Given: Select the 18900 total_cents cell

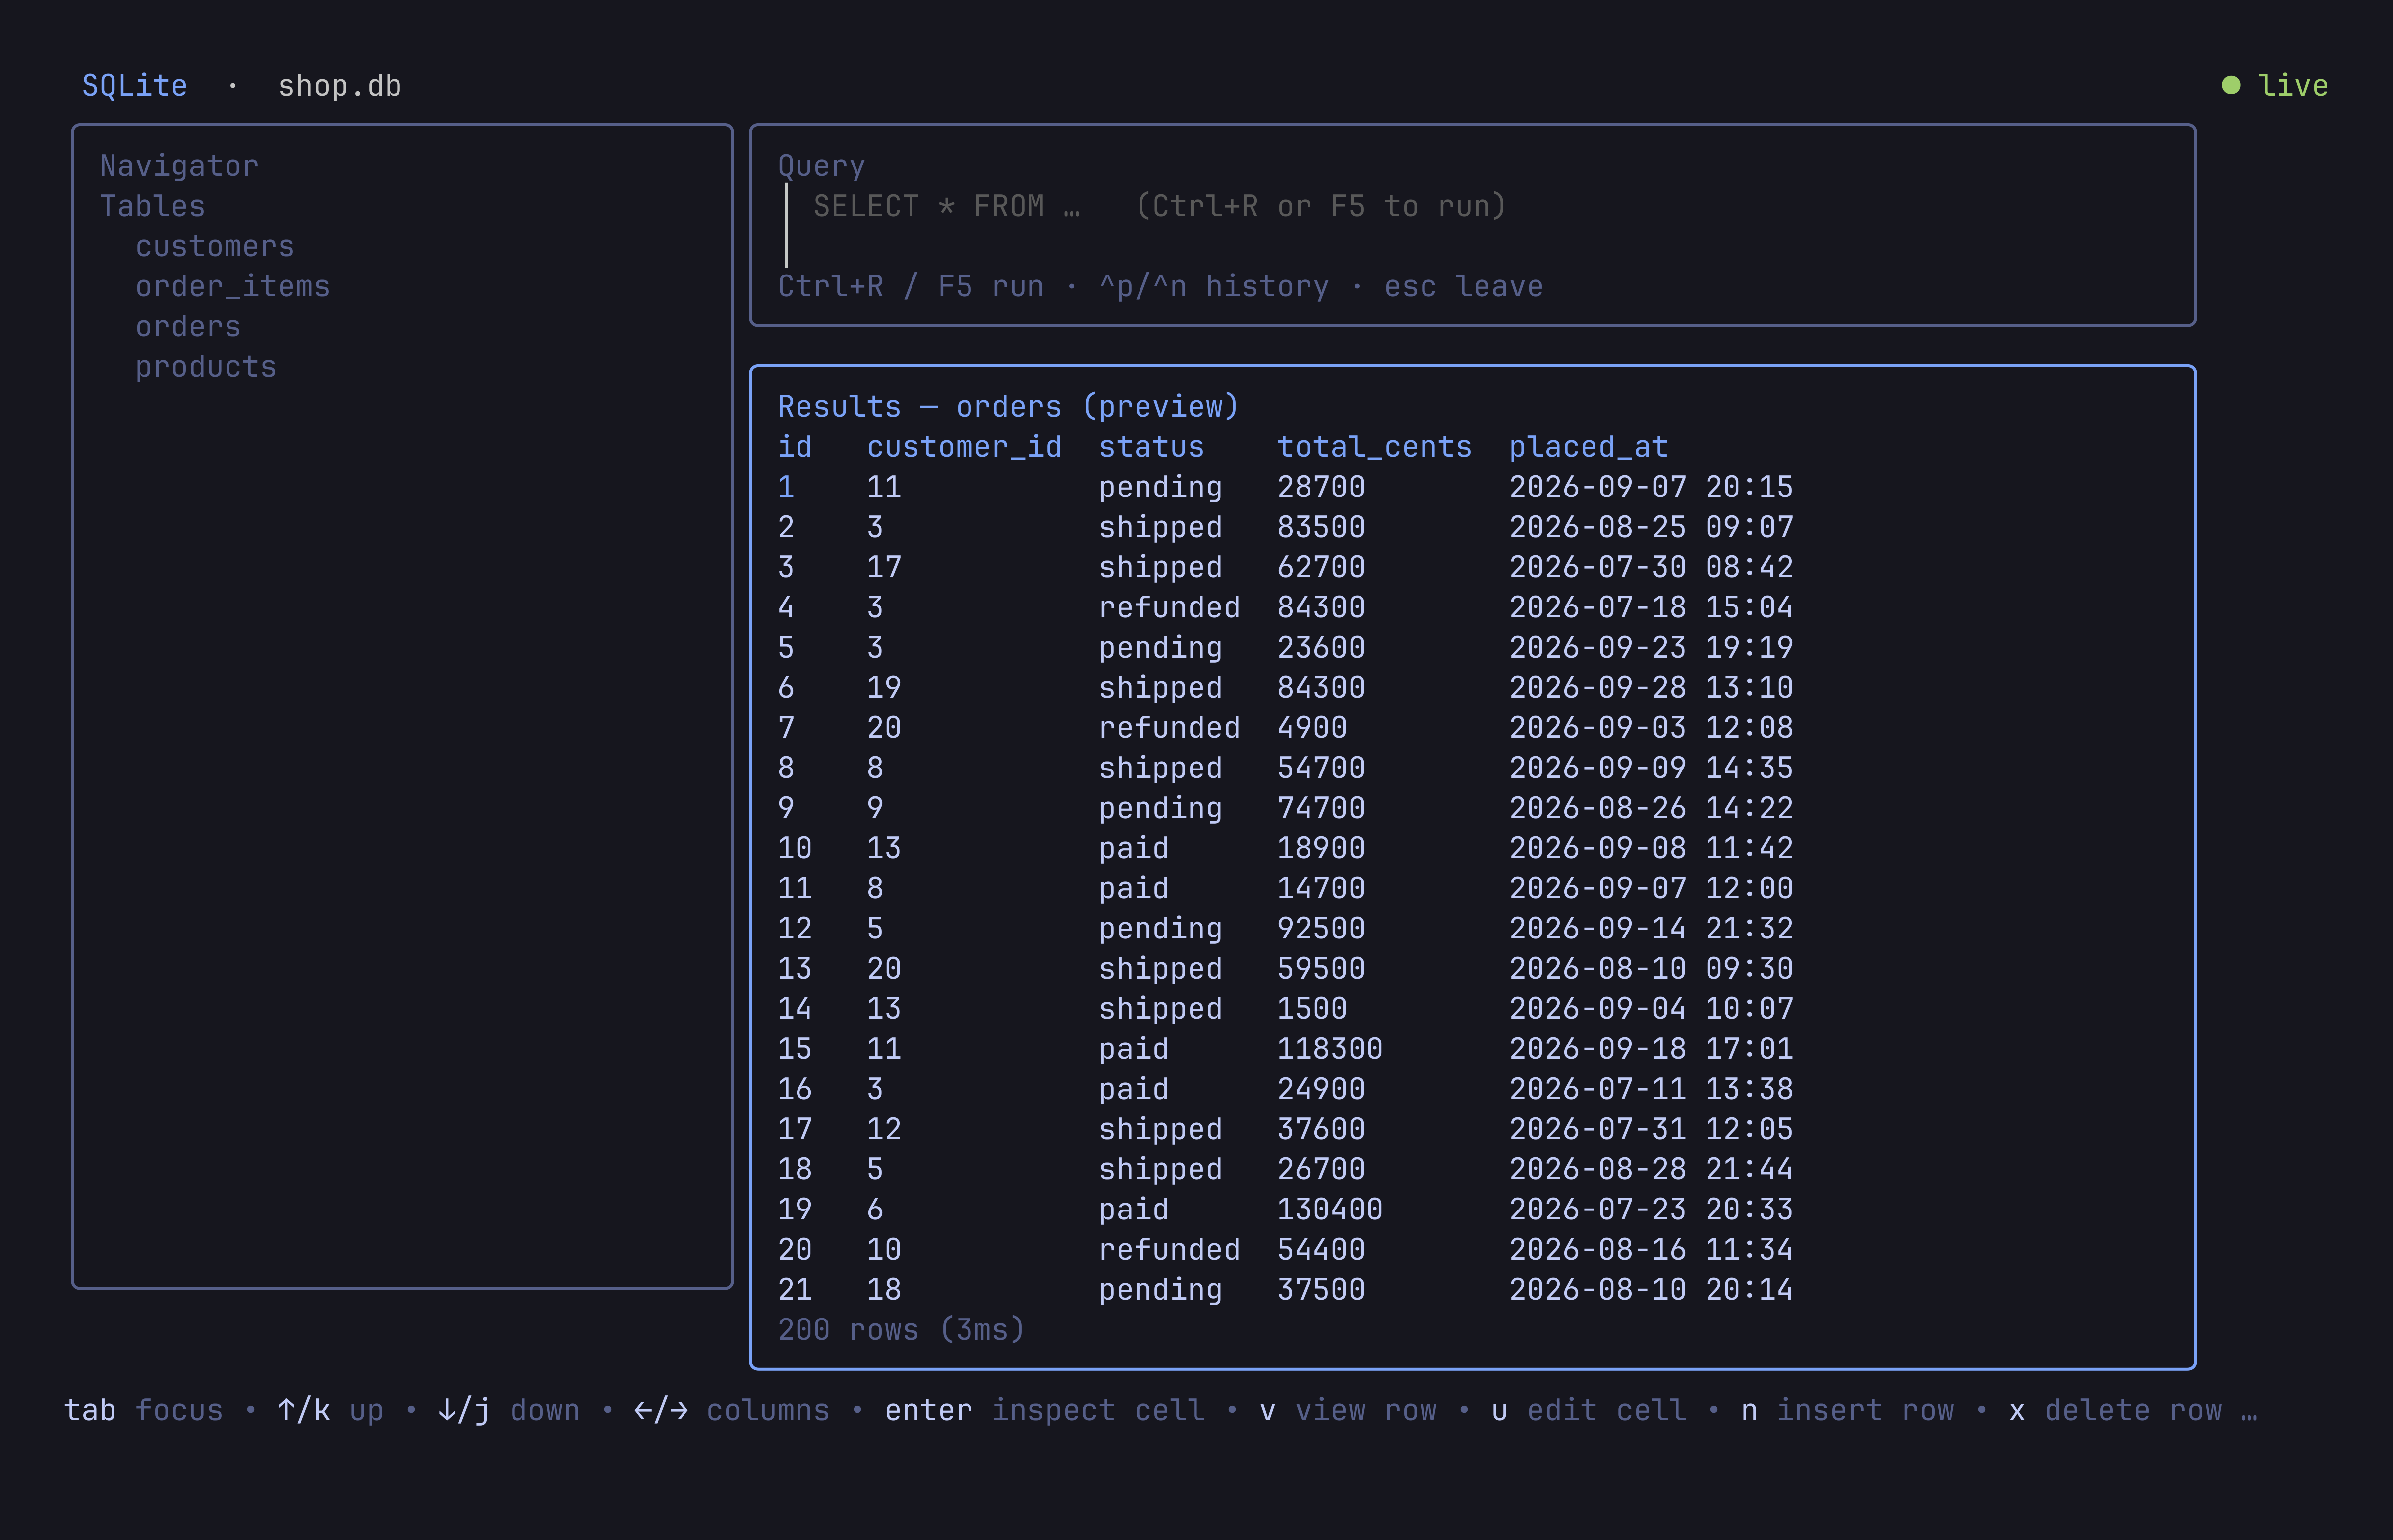Looking at the screenshot, I should click(x=1321, y=848).
